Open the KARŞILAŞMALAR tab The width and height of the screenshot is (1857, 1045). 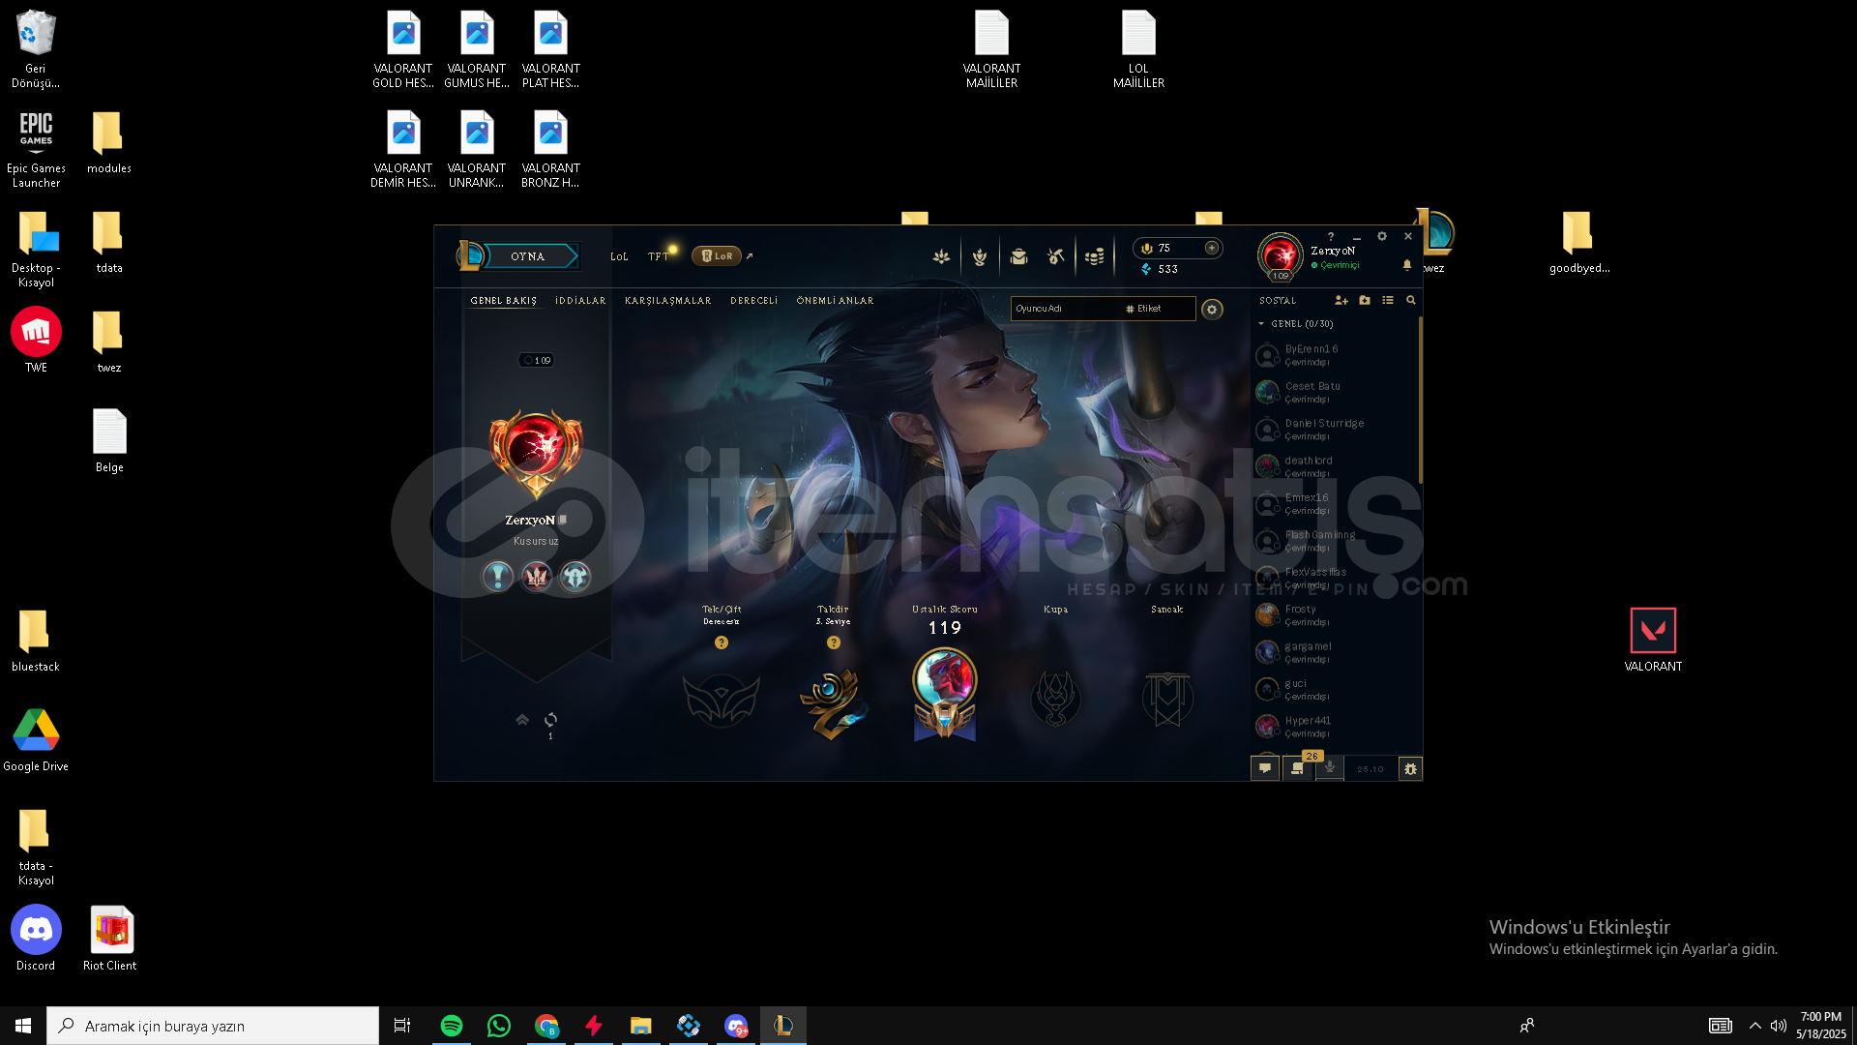coord(668,301)
